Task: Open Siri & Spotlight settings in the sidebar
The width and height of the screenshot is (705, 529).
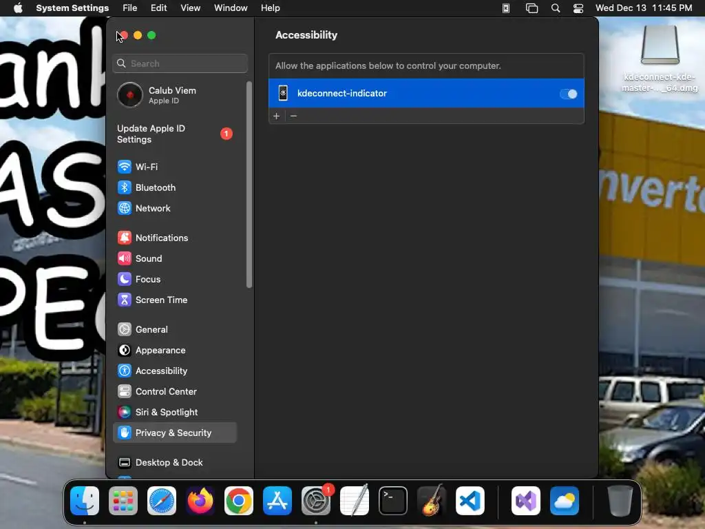Action: point(174,413)
